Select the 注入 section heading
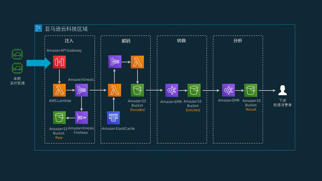 click(x=69, y=41)
